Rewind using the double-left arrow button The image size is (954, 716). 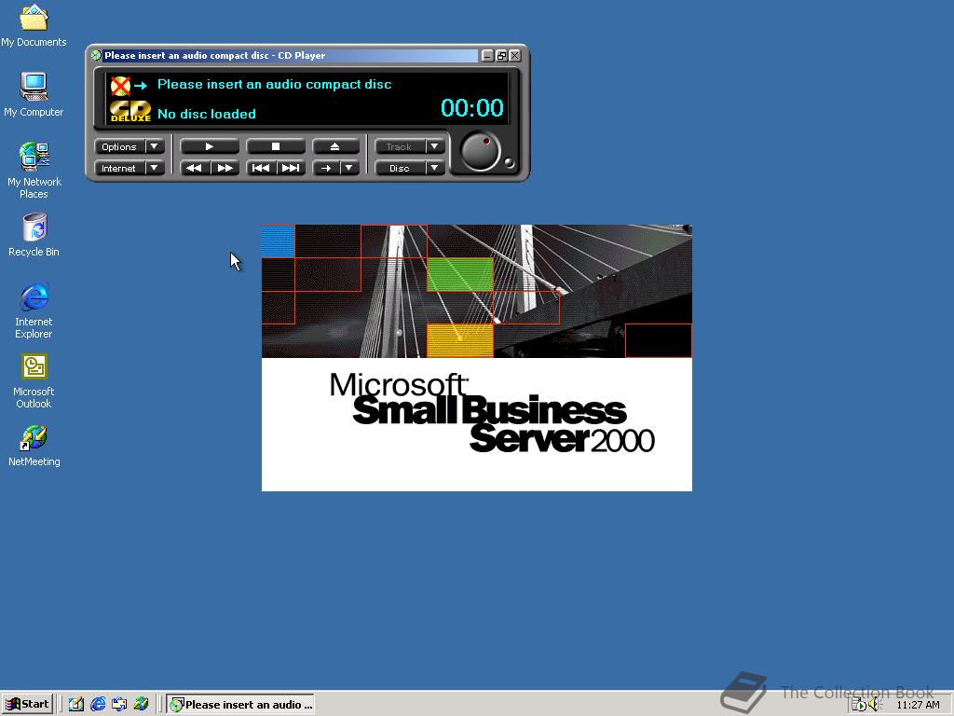[194, 168]
